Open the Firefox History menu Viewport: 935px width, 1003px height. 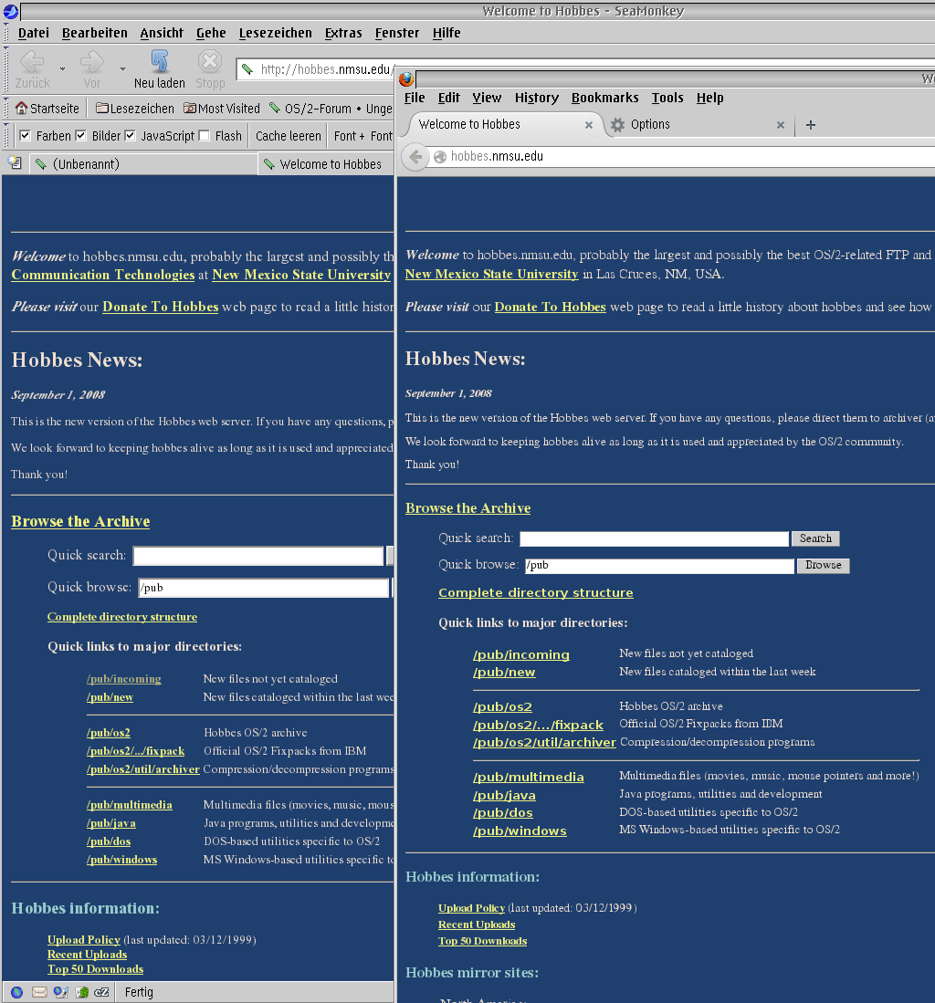coord(536,98)
